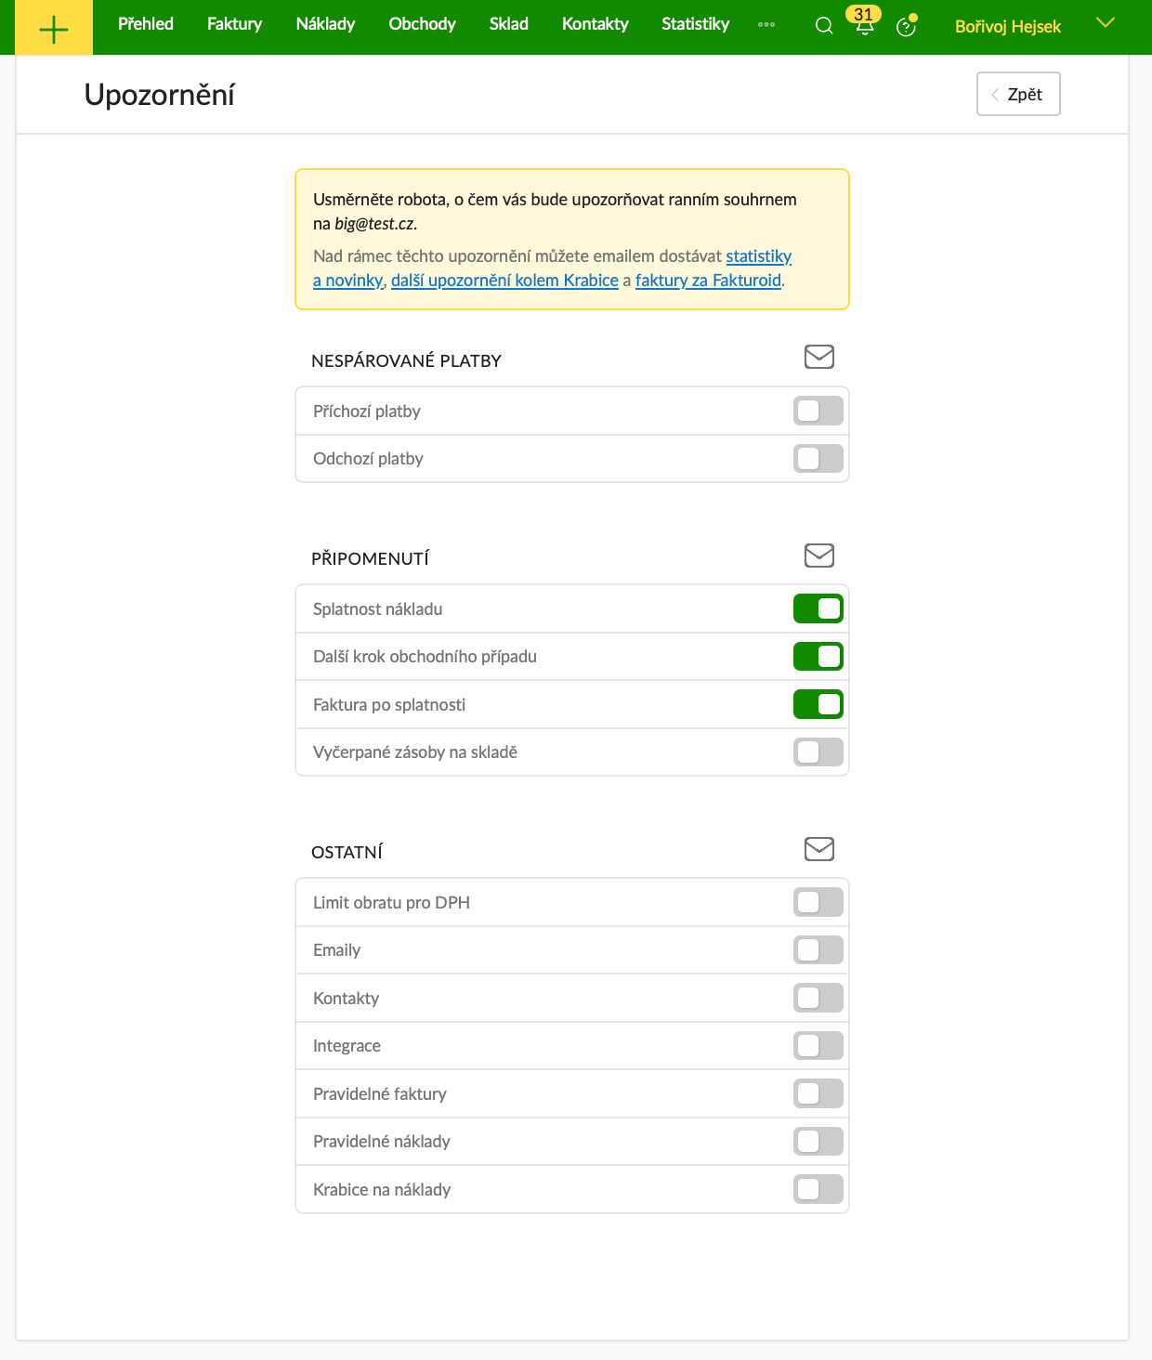
Task: Enable Krabice na náklady switch
Action: tap(818, 1189)
